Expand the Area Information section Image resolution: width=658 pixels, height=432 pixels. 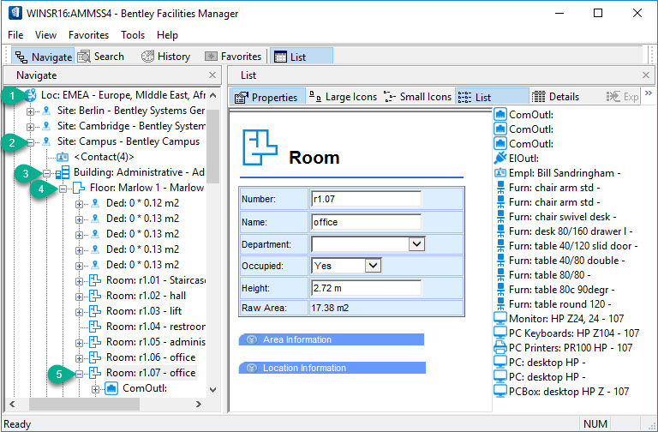coord(331,339)
